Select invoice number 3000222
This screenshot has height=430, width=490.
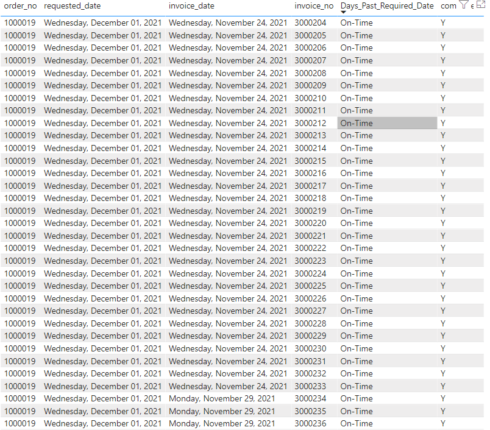pyautogui.click(x=310, y=248)
